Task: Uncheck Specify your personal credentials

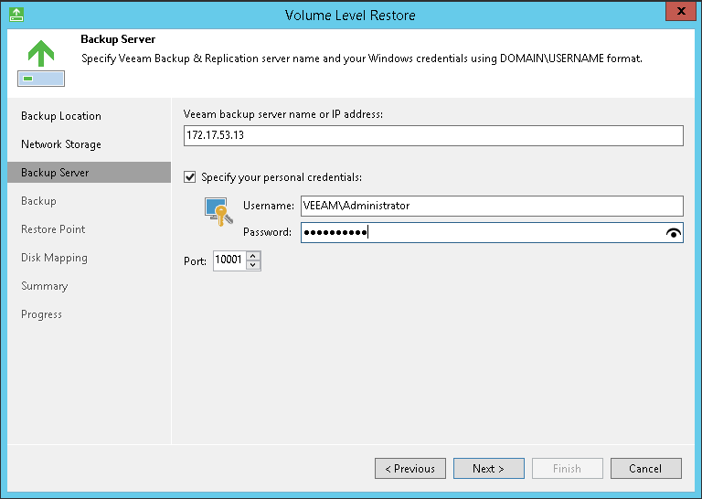Action: point(190,177)
